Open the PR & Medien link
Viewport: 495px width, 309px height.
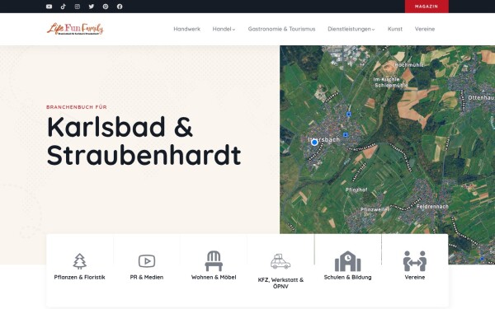[x=147, y=277]
